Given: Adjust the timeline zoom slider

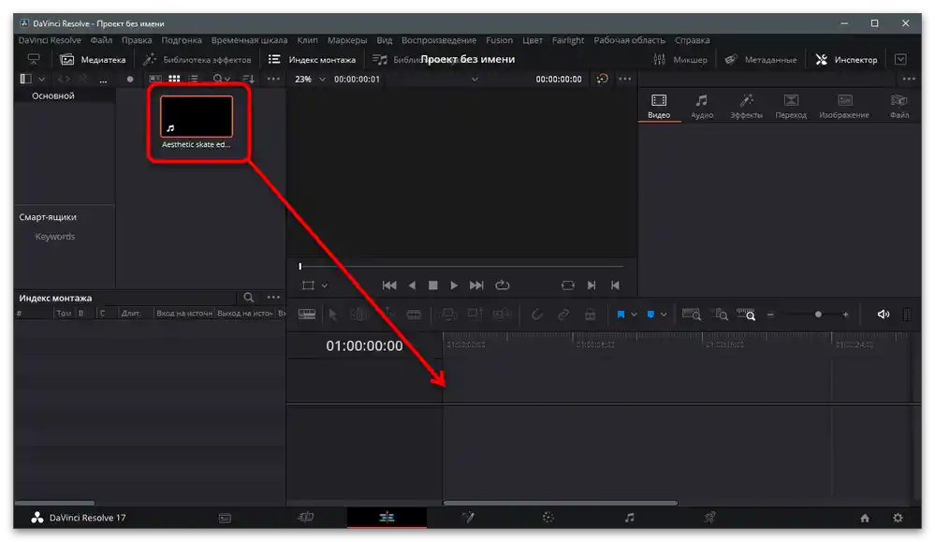Looking at the screenshot, I should 817,315.
